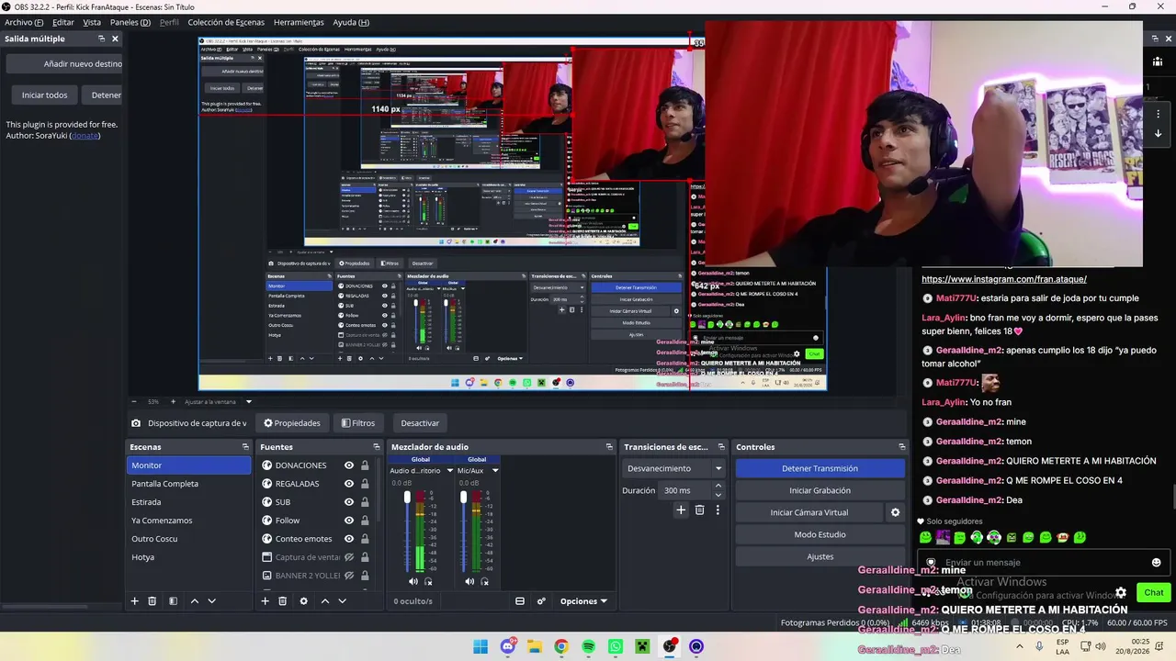Click the Detener Transmisión button
This screenshot has height=661, width=1176.
click(x=820, y=468)
